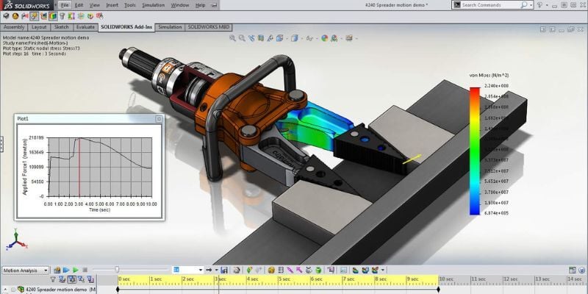Viewport: 588px width, 294px height.
Task: Click the Section View icon
Action: 261,38
